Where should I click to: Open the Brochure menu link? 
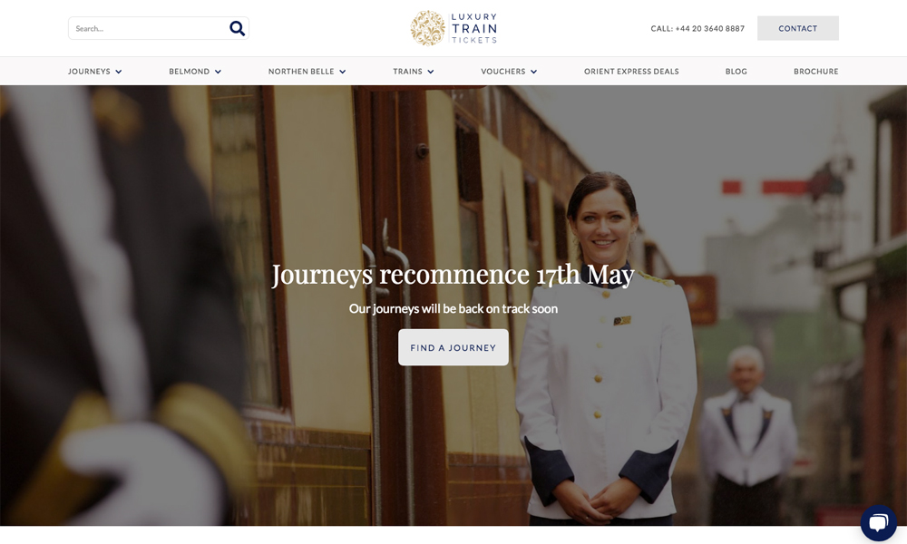click(x=815, y=72)
